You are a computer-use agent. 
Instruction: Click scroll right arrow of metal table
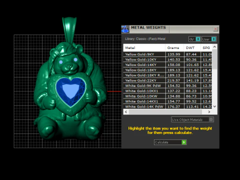pos(209,112)
